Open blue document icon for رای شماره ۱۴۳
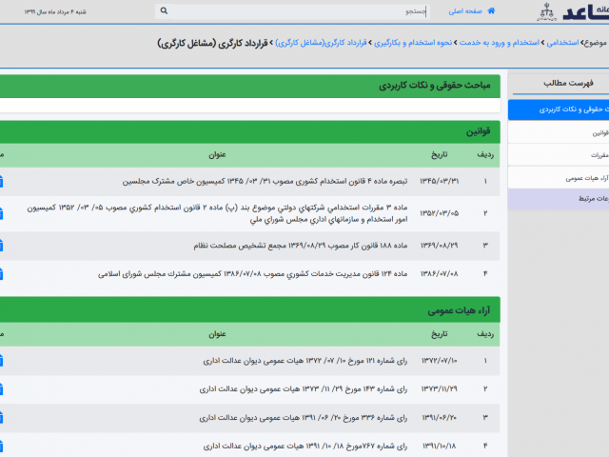This screenshot has height=457, width=609. pyautogui.click(x=2, y=389)
